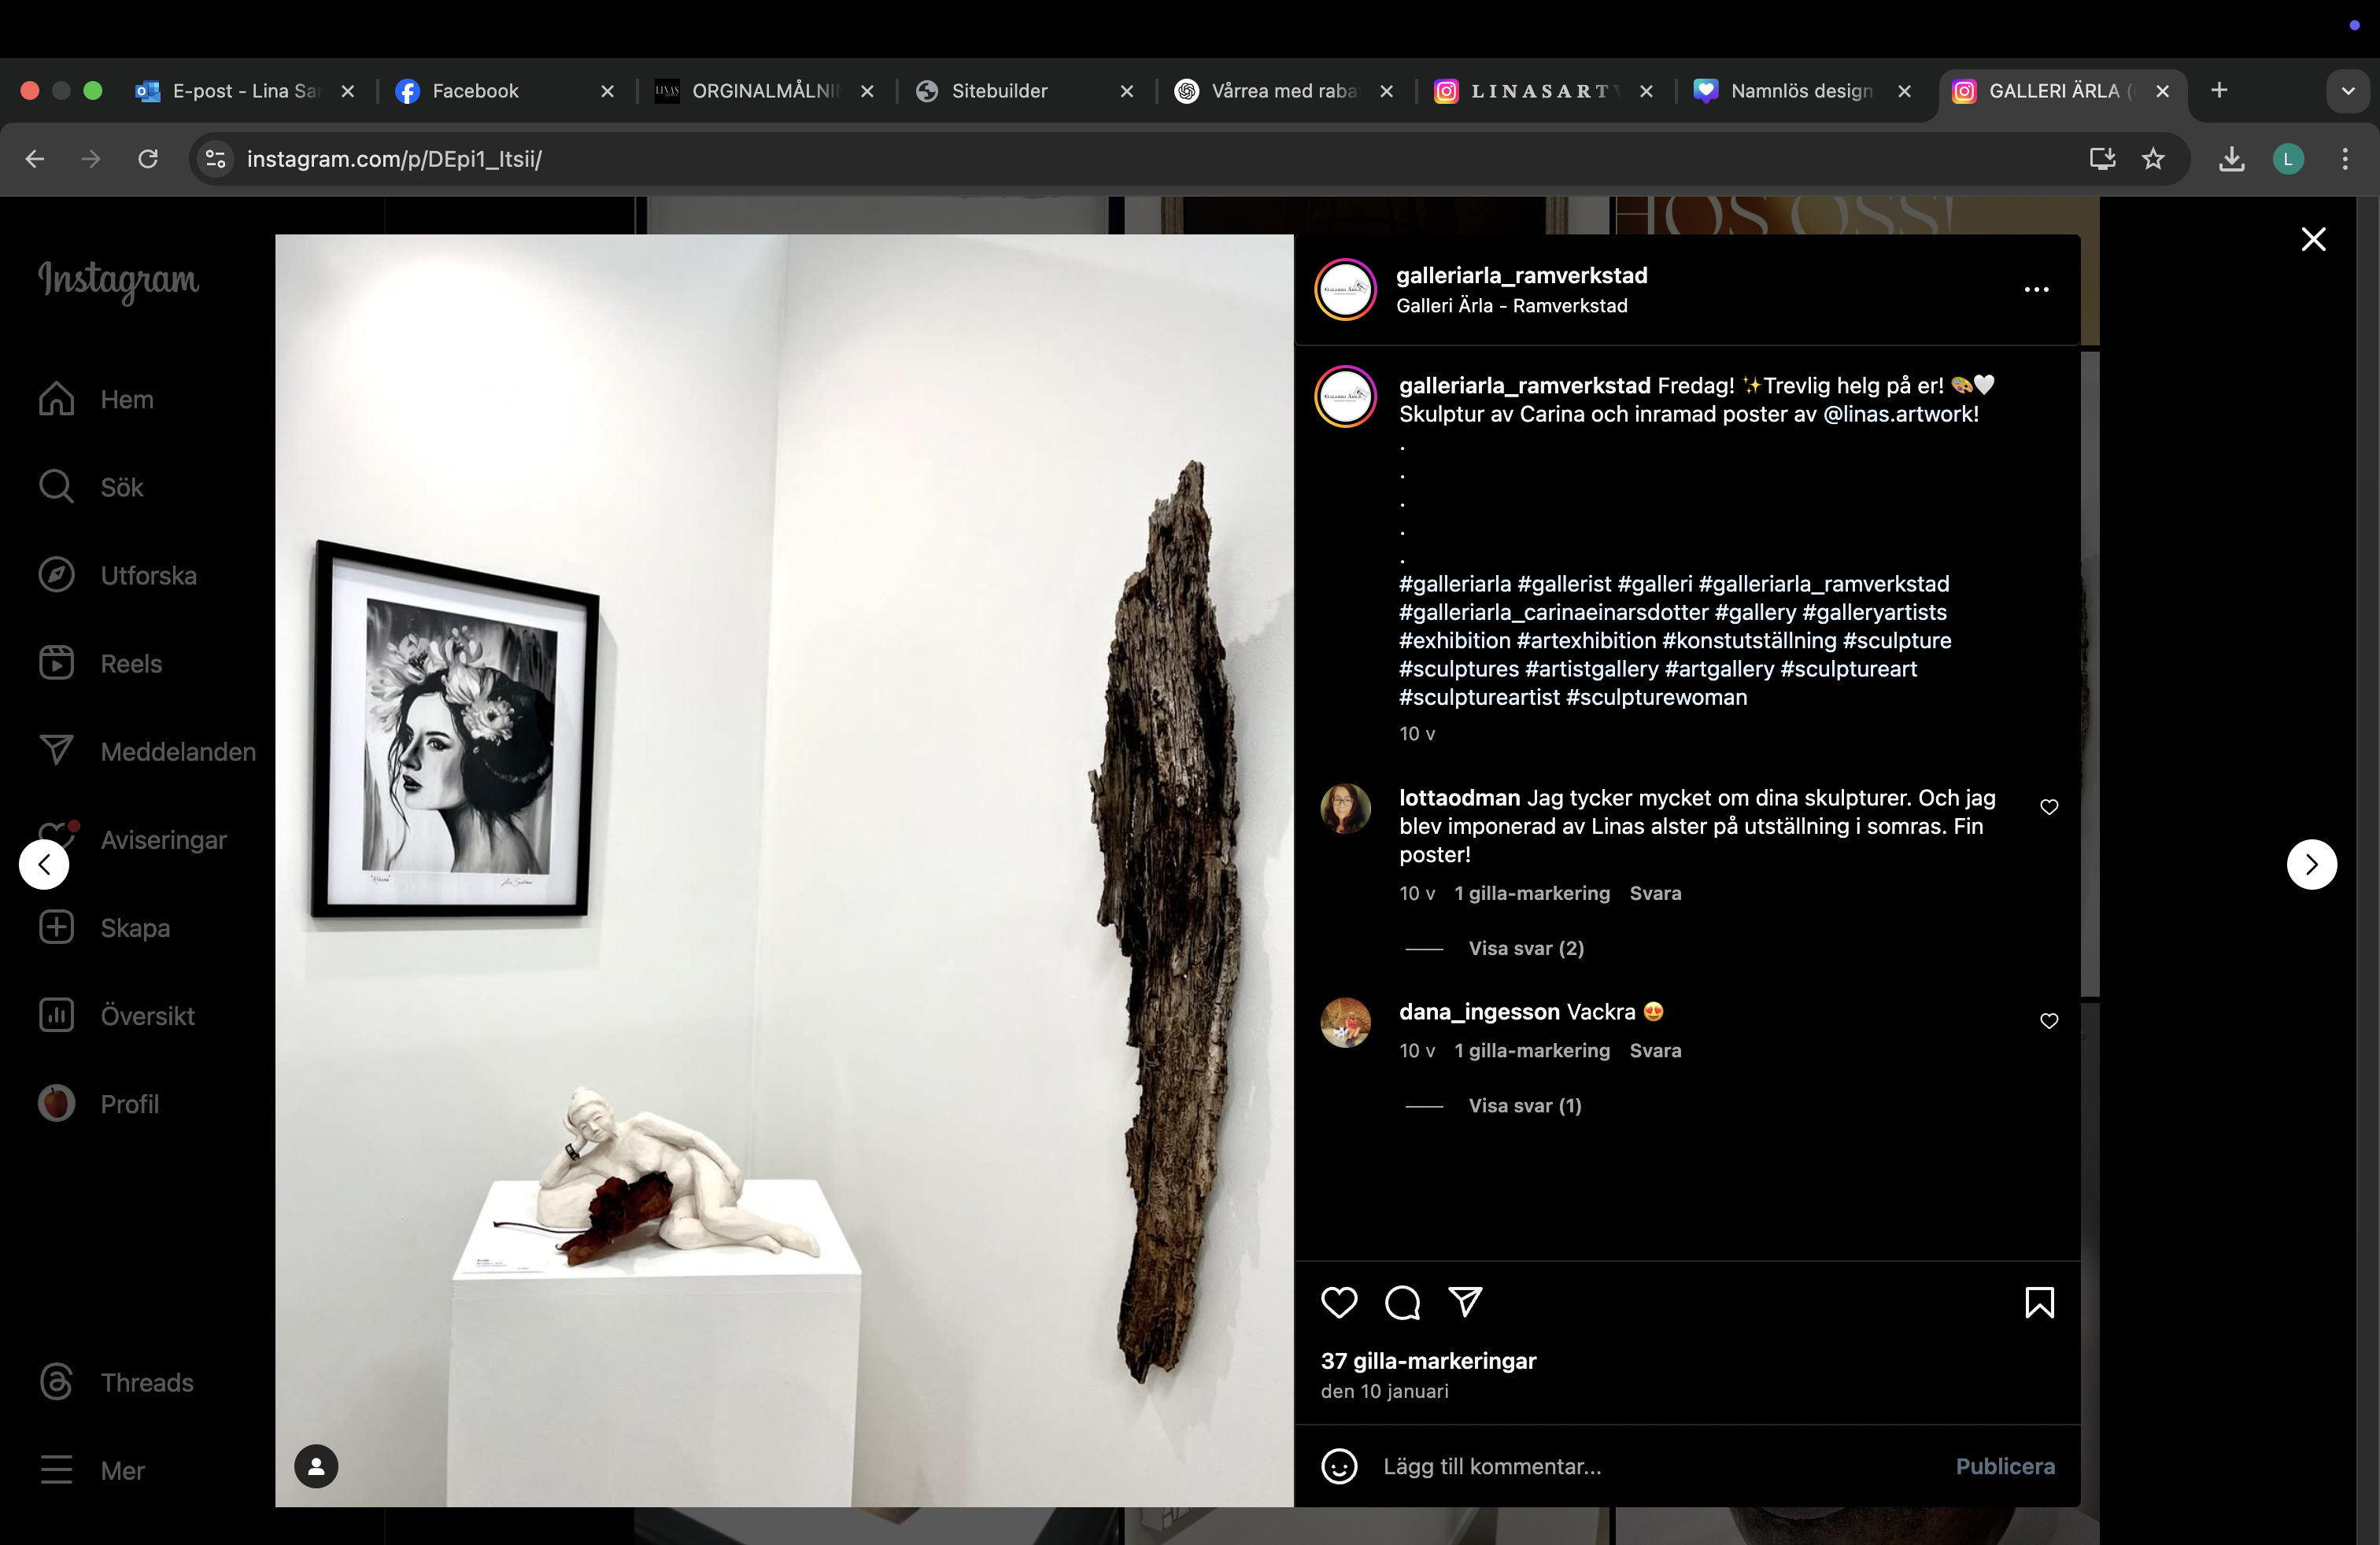
Task: View 37 gilla-markeringar likes list
Action: point(1428,1360)
